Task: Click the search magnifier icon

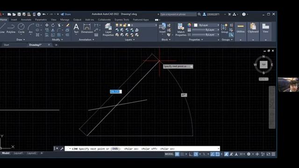Action: pyautogui.click(x=199, y=14)
